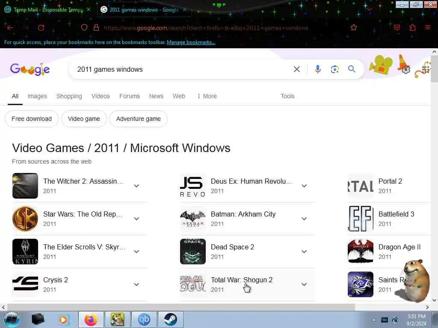Image resolution: width=438 pixels, height=328 pixels.
Task: Open Steam from the taskbar
Action: [x=170, y=319]
